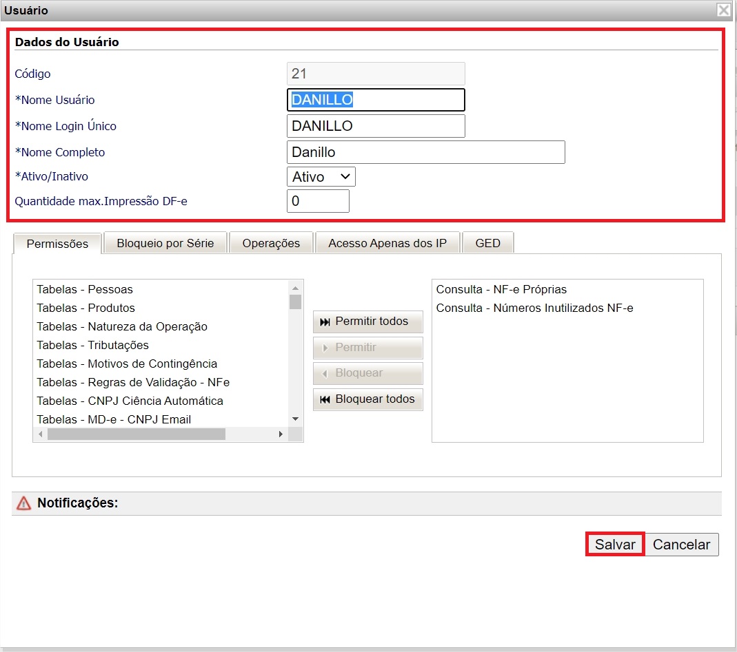Click list scroll left arrow
The width and height of the screenshot is (737, 652).
[41, 434]
